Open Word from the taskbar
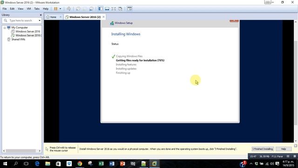 pyautogui.click(x=112, y=164)
